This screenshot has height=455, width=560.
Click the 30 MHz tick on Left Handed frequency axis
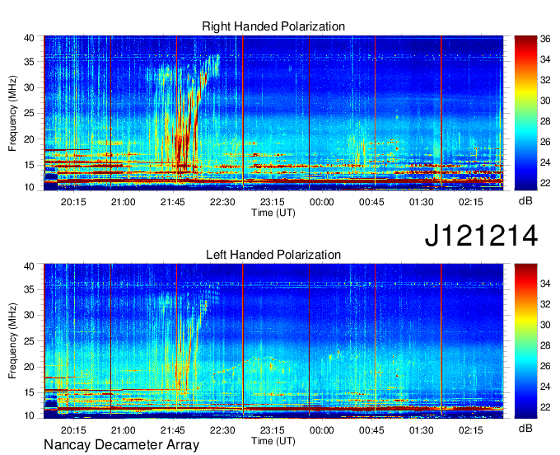coord(29,315)
